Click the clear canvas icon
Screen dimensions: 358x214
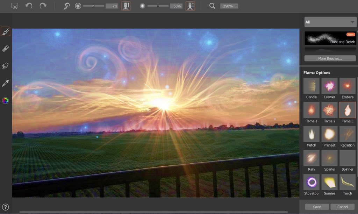pos(14,6)
